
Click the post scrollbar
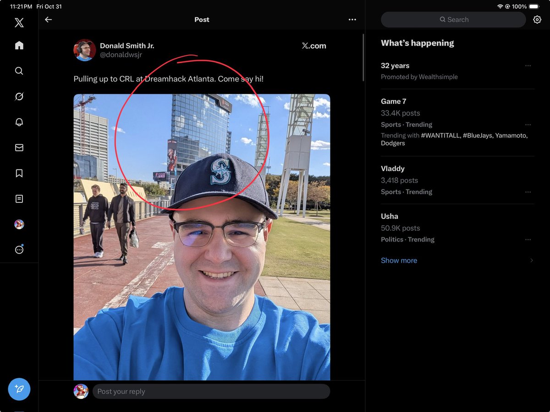coord(363,57)
